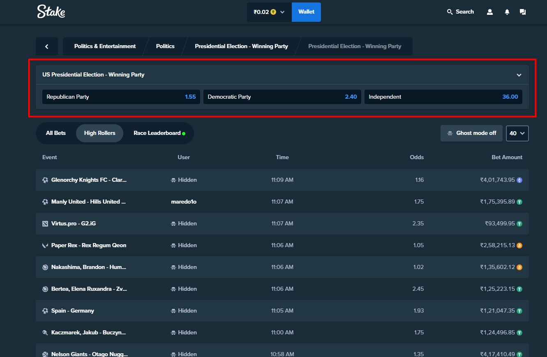Click the Tether icon next to ₹1,24,496.85
547x357 pixels.
[519, 332]
